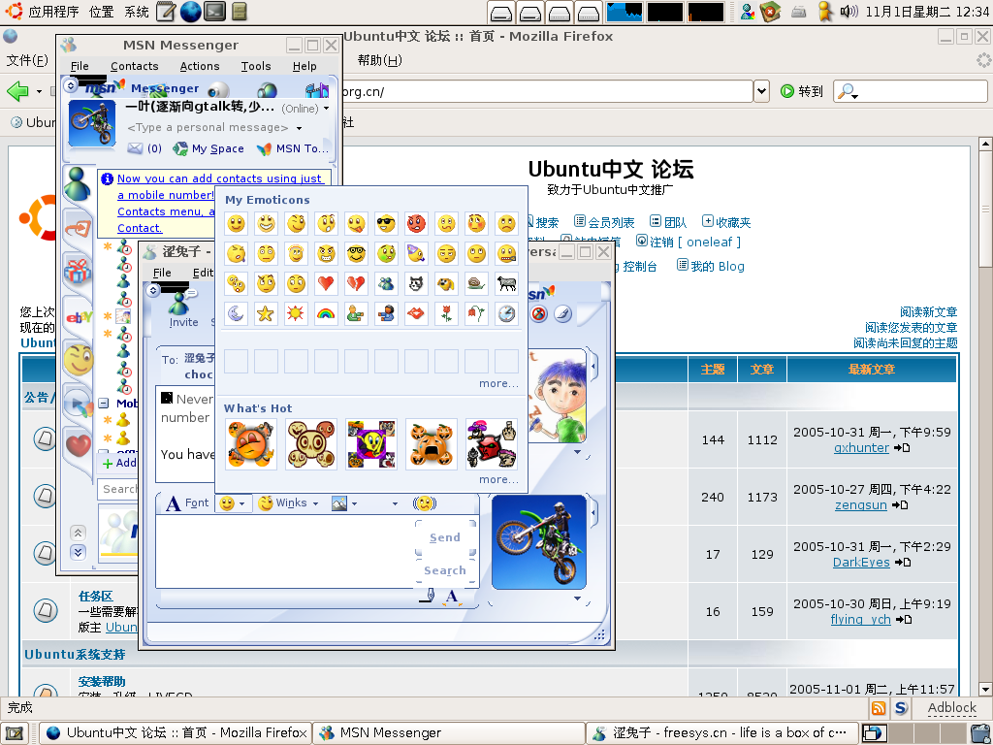Choose the black sheep emoticon
The image size is (993, 745).
506,283
